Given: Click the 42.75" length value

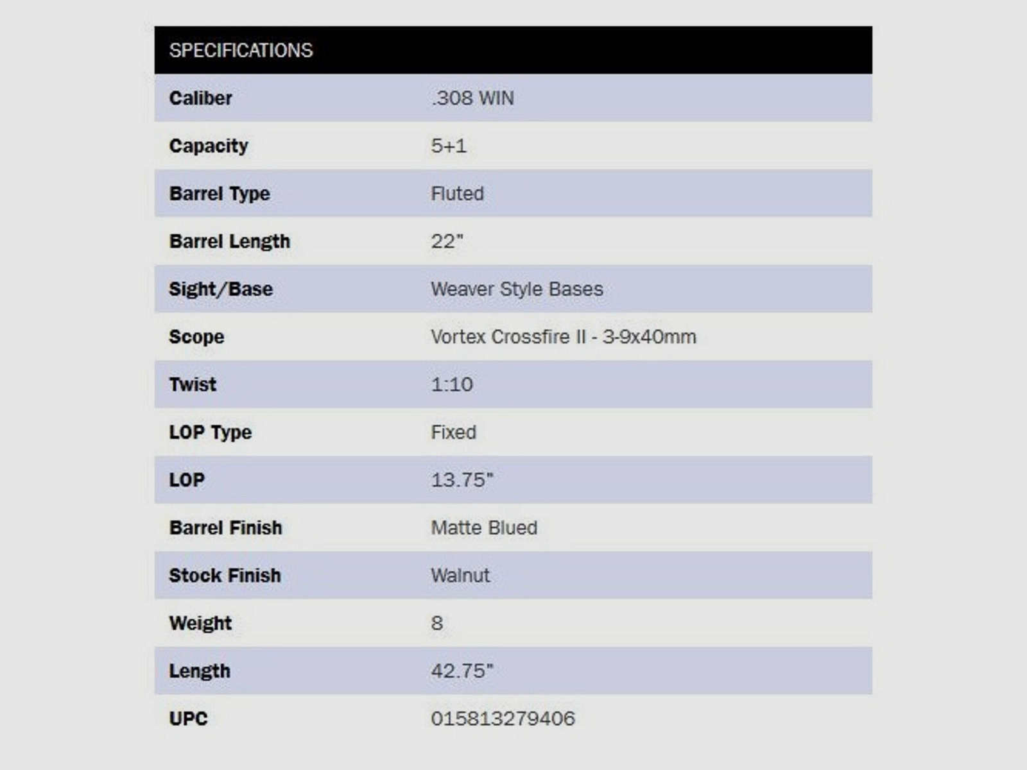Looking at the screenshot, I should click(x=462, y=671).
